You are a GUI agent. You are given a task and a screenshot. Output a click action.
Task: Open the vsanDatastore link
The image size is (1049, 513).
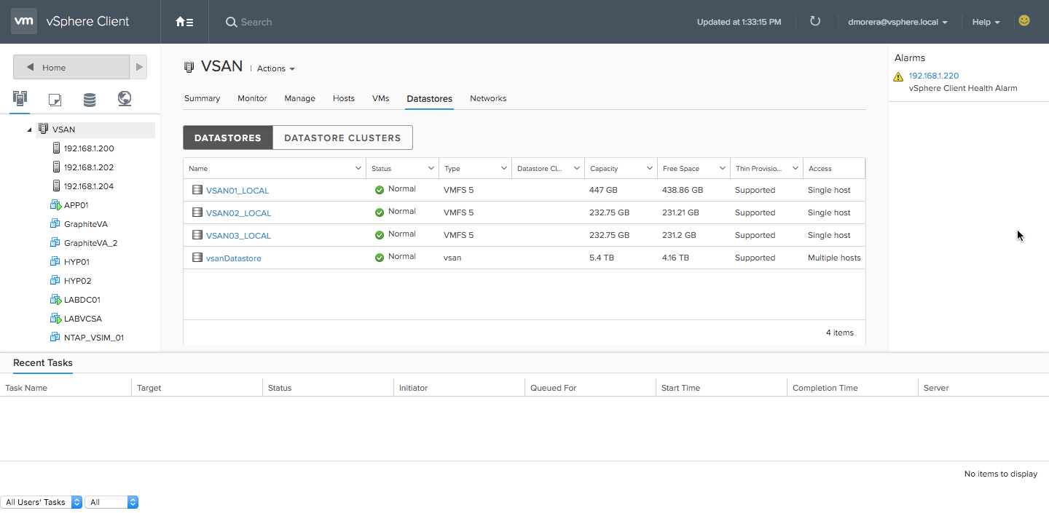(x=233, y=258)
